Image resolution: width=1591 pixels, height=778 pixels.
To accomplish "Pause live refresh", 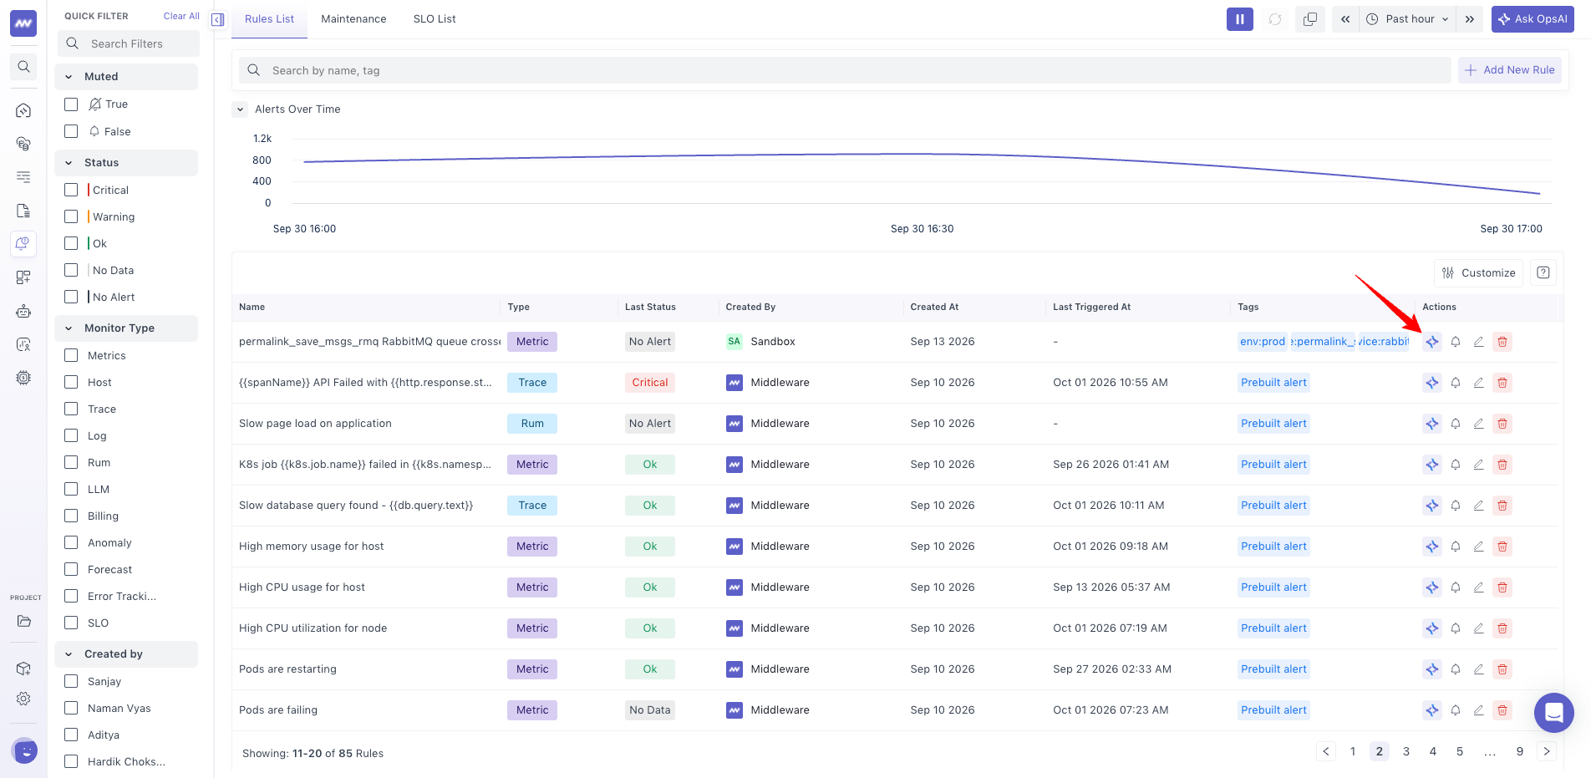I will pos(1240,19).
